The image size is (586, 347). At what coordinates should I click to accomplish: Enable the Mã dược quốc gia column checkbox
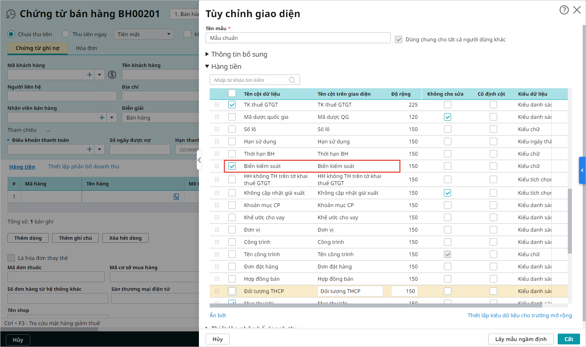[x=232, y=117]
